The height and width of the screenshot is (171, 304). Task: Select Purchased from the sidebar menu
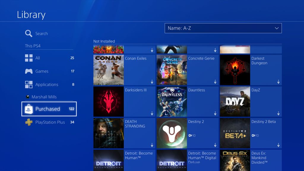pos(48,109)
